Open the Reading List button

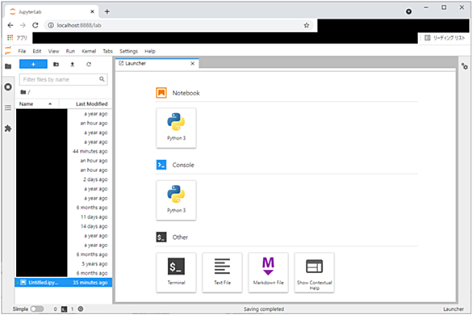445,38
